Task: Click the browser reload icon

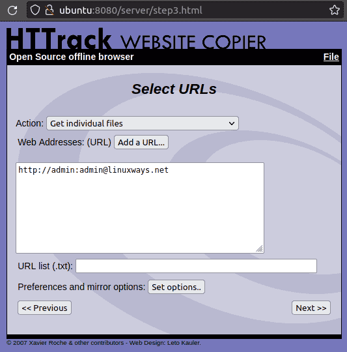Action: (12, 10)
